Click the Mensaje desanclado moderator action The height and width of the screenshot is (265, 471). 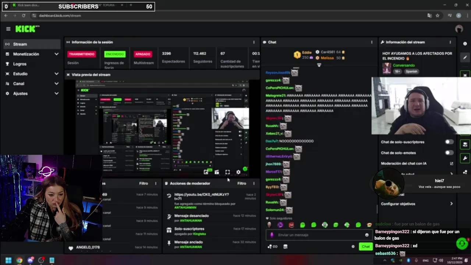coord(211,218)
